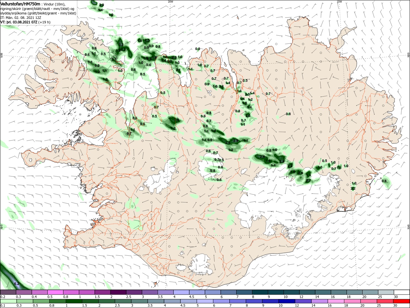Click the 'slydda/snjókoma' legend description line
Image resolution: width=410 pixels, height=308 pixels.
coord(38,13)
